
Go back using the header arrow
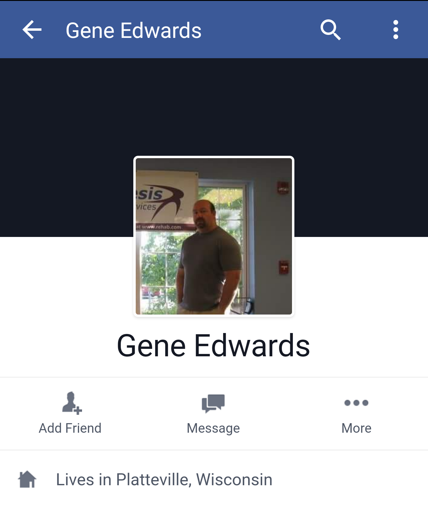32,30
